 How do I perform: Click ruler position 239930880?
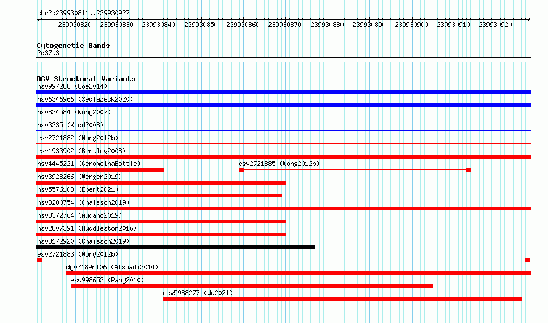point(327,25)
